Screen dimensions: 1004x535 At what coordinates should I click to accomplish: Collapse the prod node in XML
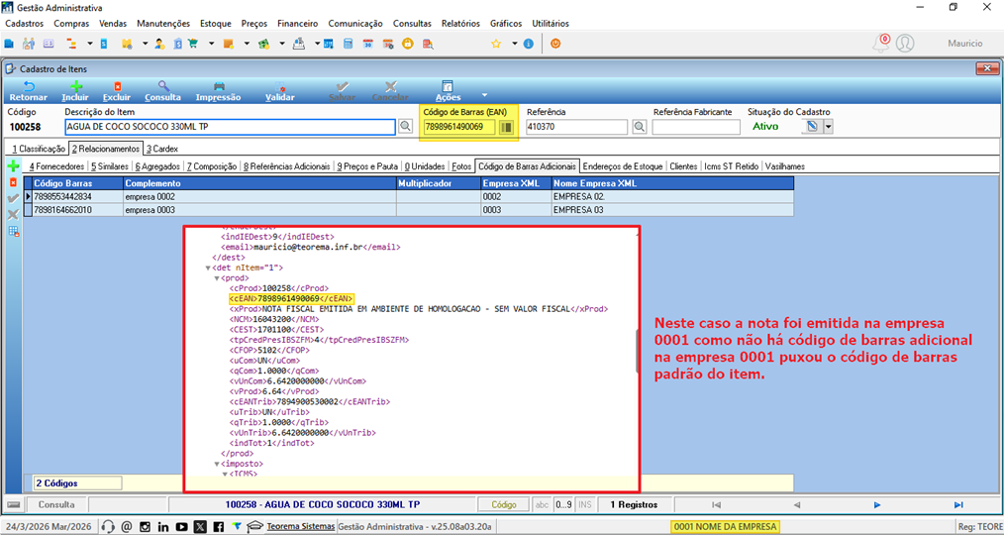click(217, 278)
